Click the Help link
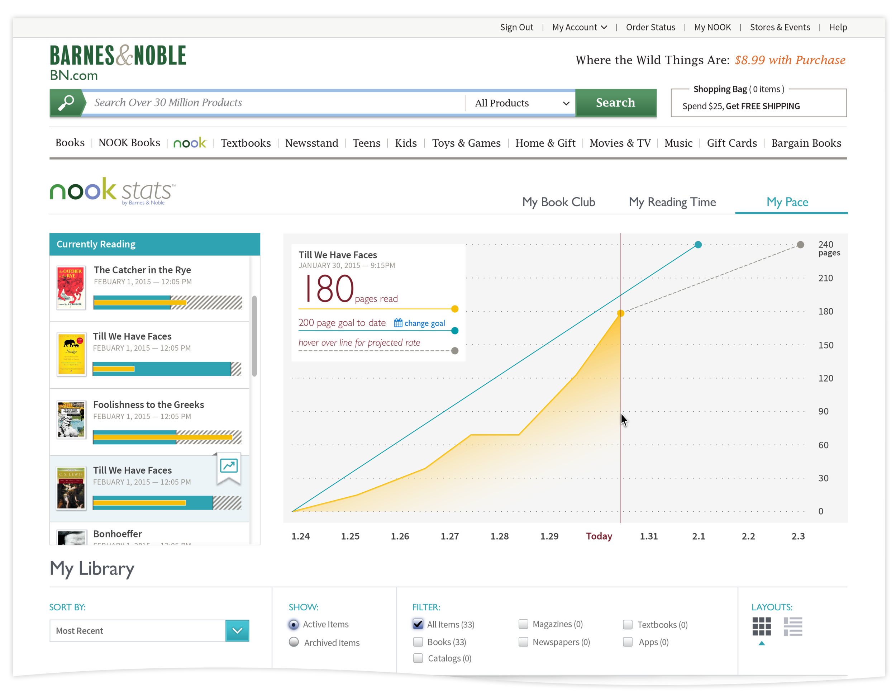This screenshot has height=696, width=896. 838,27
